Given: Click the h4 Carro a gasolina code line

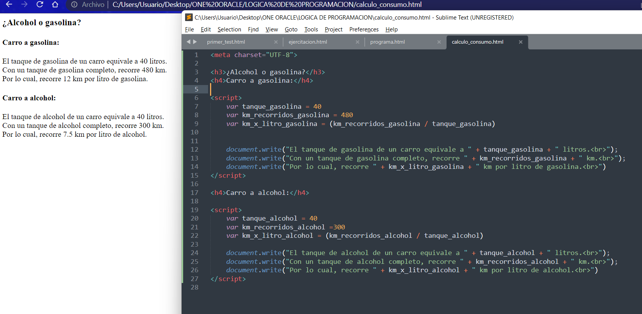Looking at the screenshot, I should pos(262,80).
